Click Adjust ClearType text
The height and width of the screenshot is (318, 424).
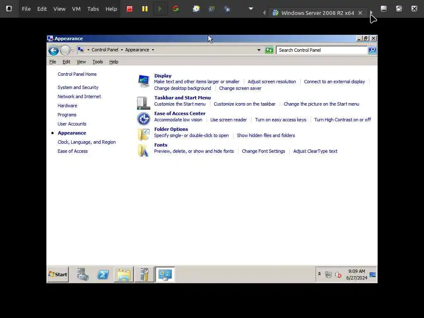[x=315, y=151]
